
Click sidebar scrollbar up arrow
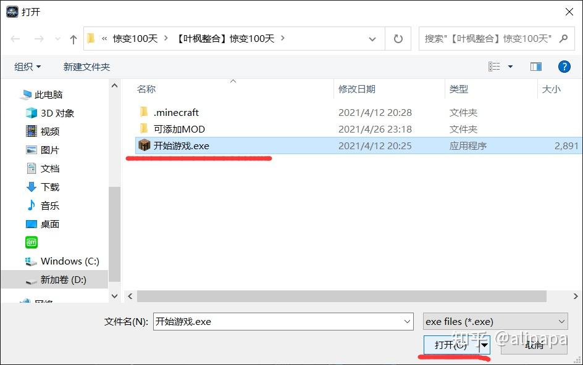click(x=114, y=86)
